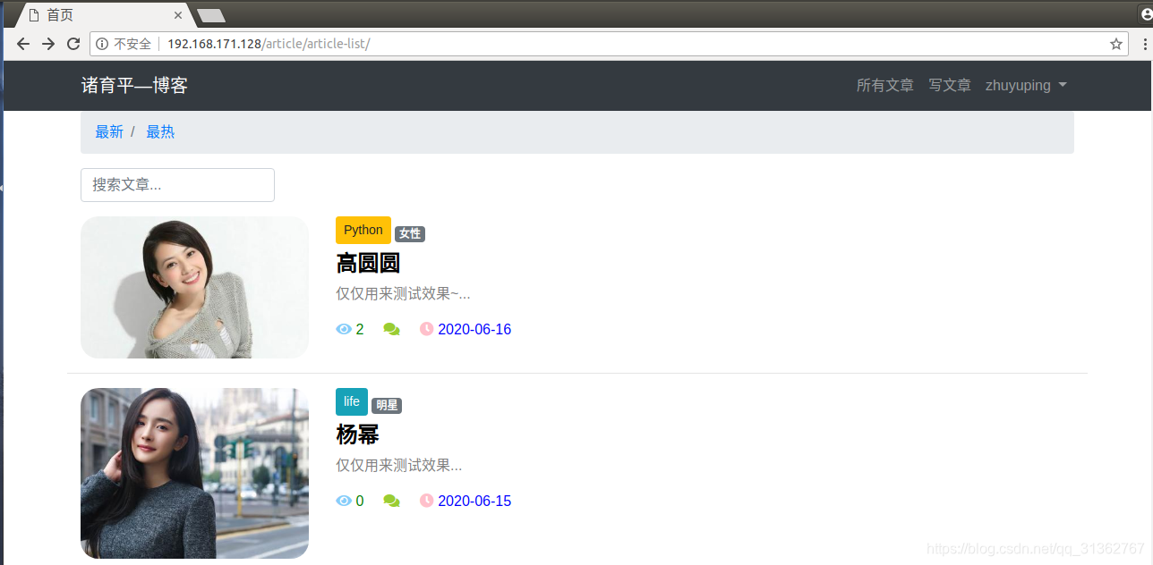This screenshot has height=565, width=1153.
Task: Expand the zhuyuping user dropdown
Action: (x=1026, y=86)
